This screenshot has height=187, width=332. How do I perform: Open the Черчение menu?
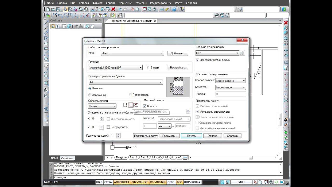point(125,3)
